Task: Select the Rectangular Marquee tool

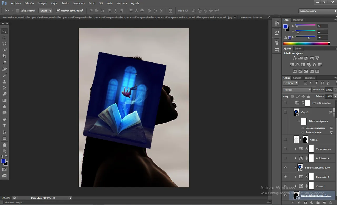Action: (x=4, y=38)
